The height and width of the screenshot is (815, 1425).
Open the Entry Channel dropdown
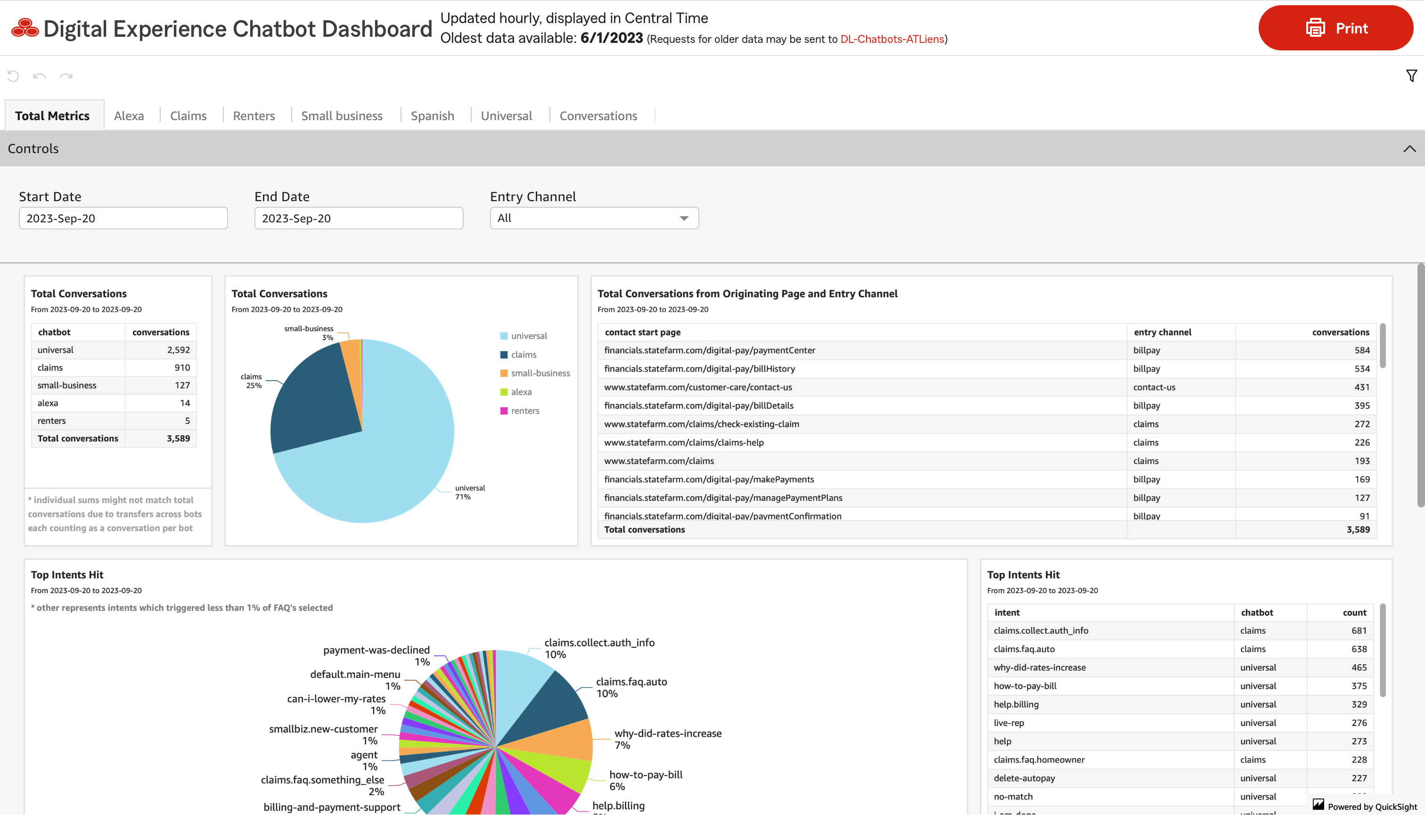tap(594, 218)
